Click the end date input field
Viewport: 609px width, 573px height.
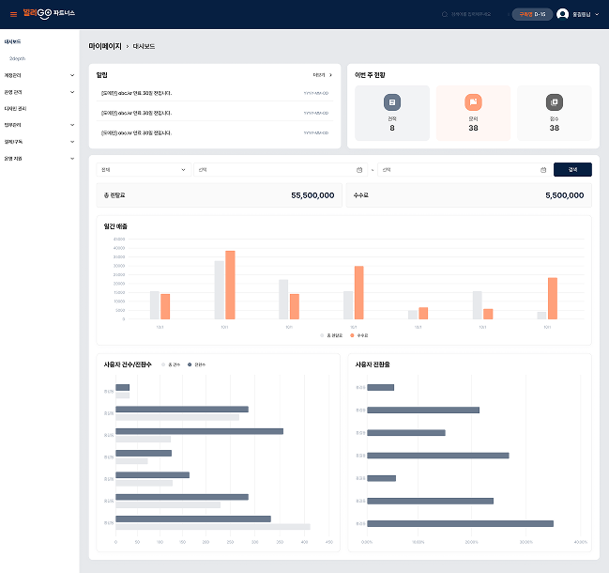click(464, 170)
